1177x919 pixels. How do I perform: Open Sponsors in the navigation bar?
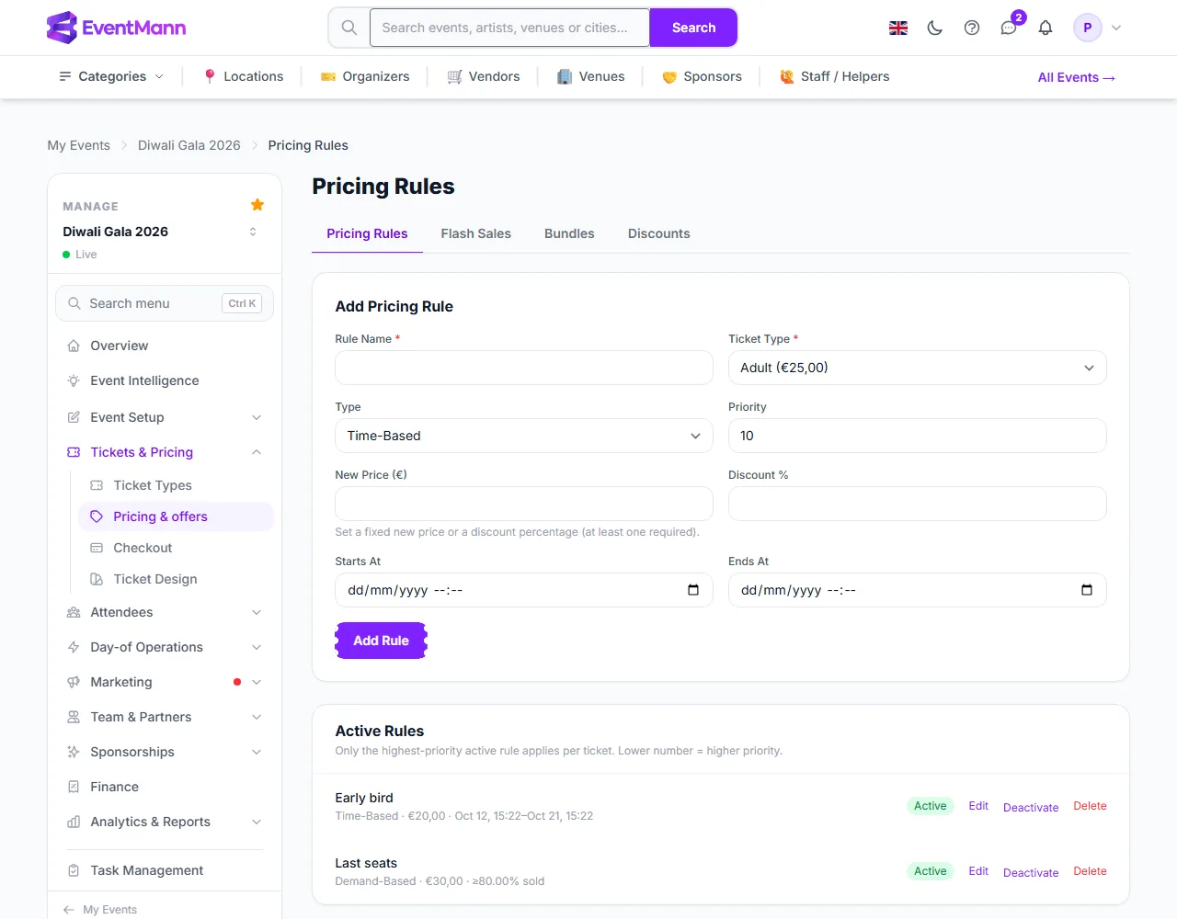pyautogui.click(x=702, y=76)
